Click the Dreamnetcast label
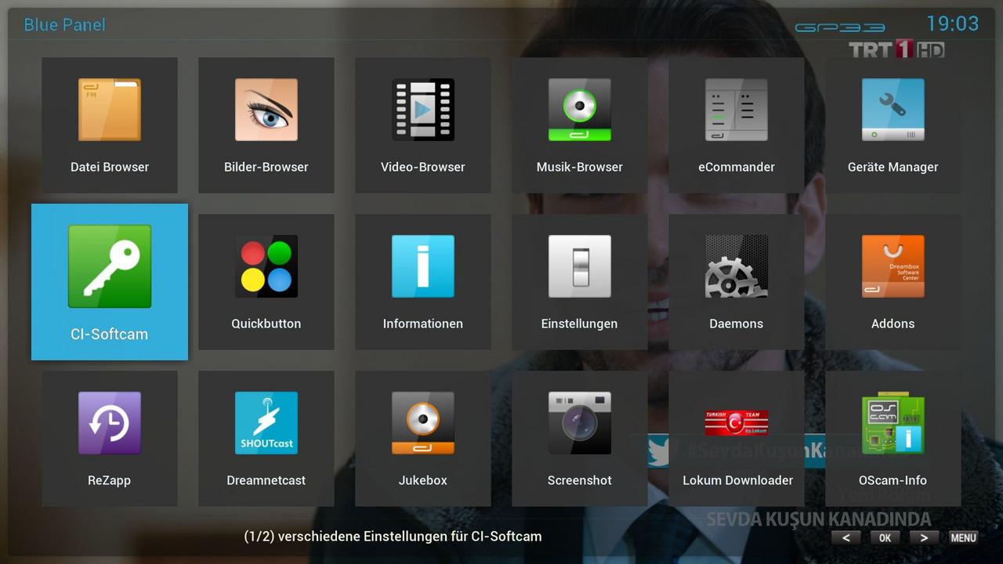Screen dimensions: 1003x564 pyautogui.click(x=266, y=480)
